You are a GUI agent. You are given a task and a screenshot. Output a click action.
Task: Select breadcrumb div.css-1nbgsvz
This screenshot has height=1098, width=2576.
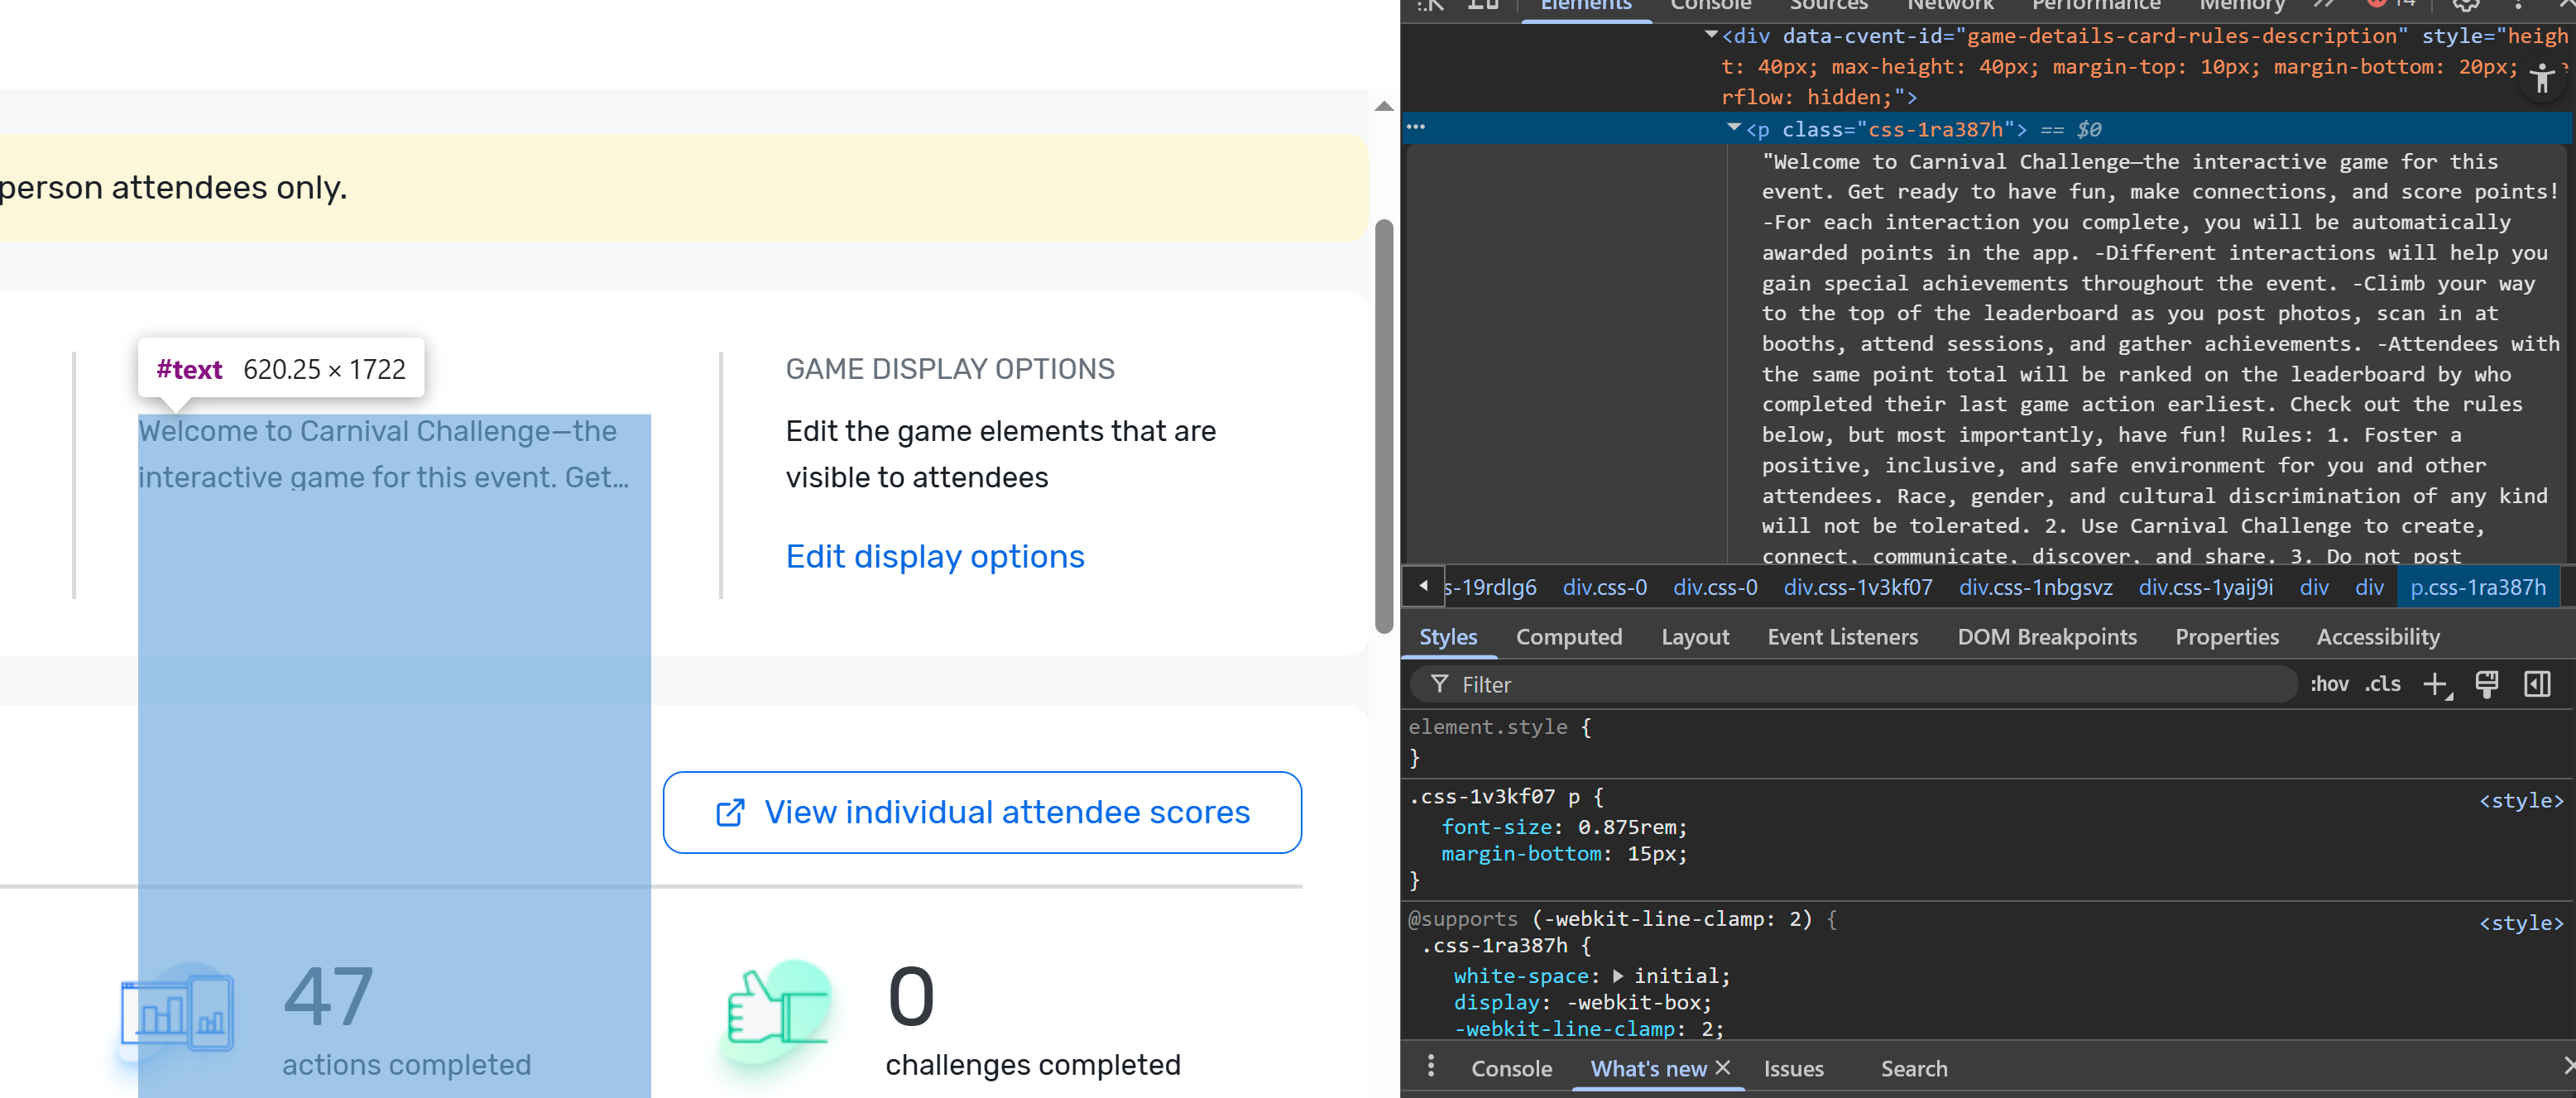(2035, 587)
